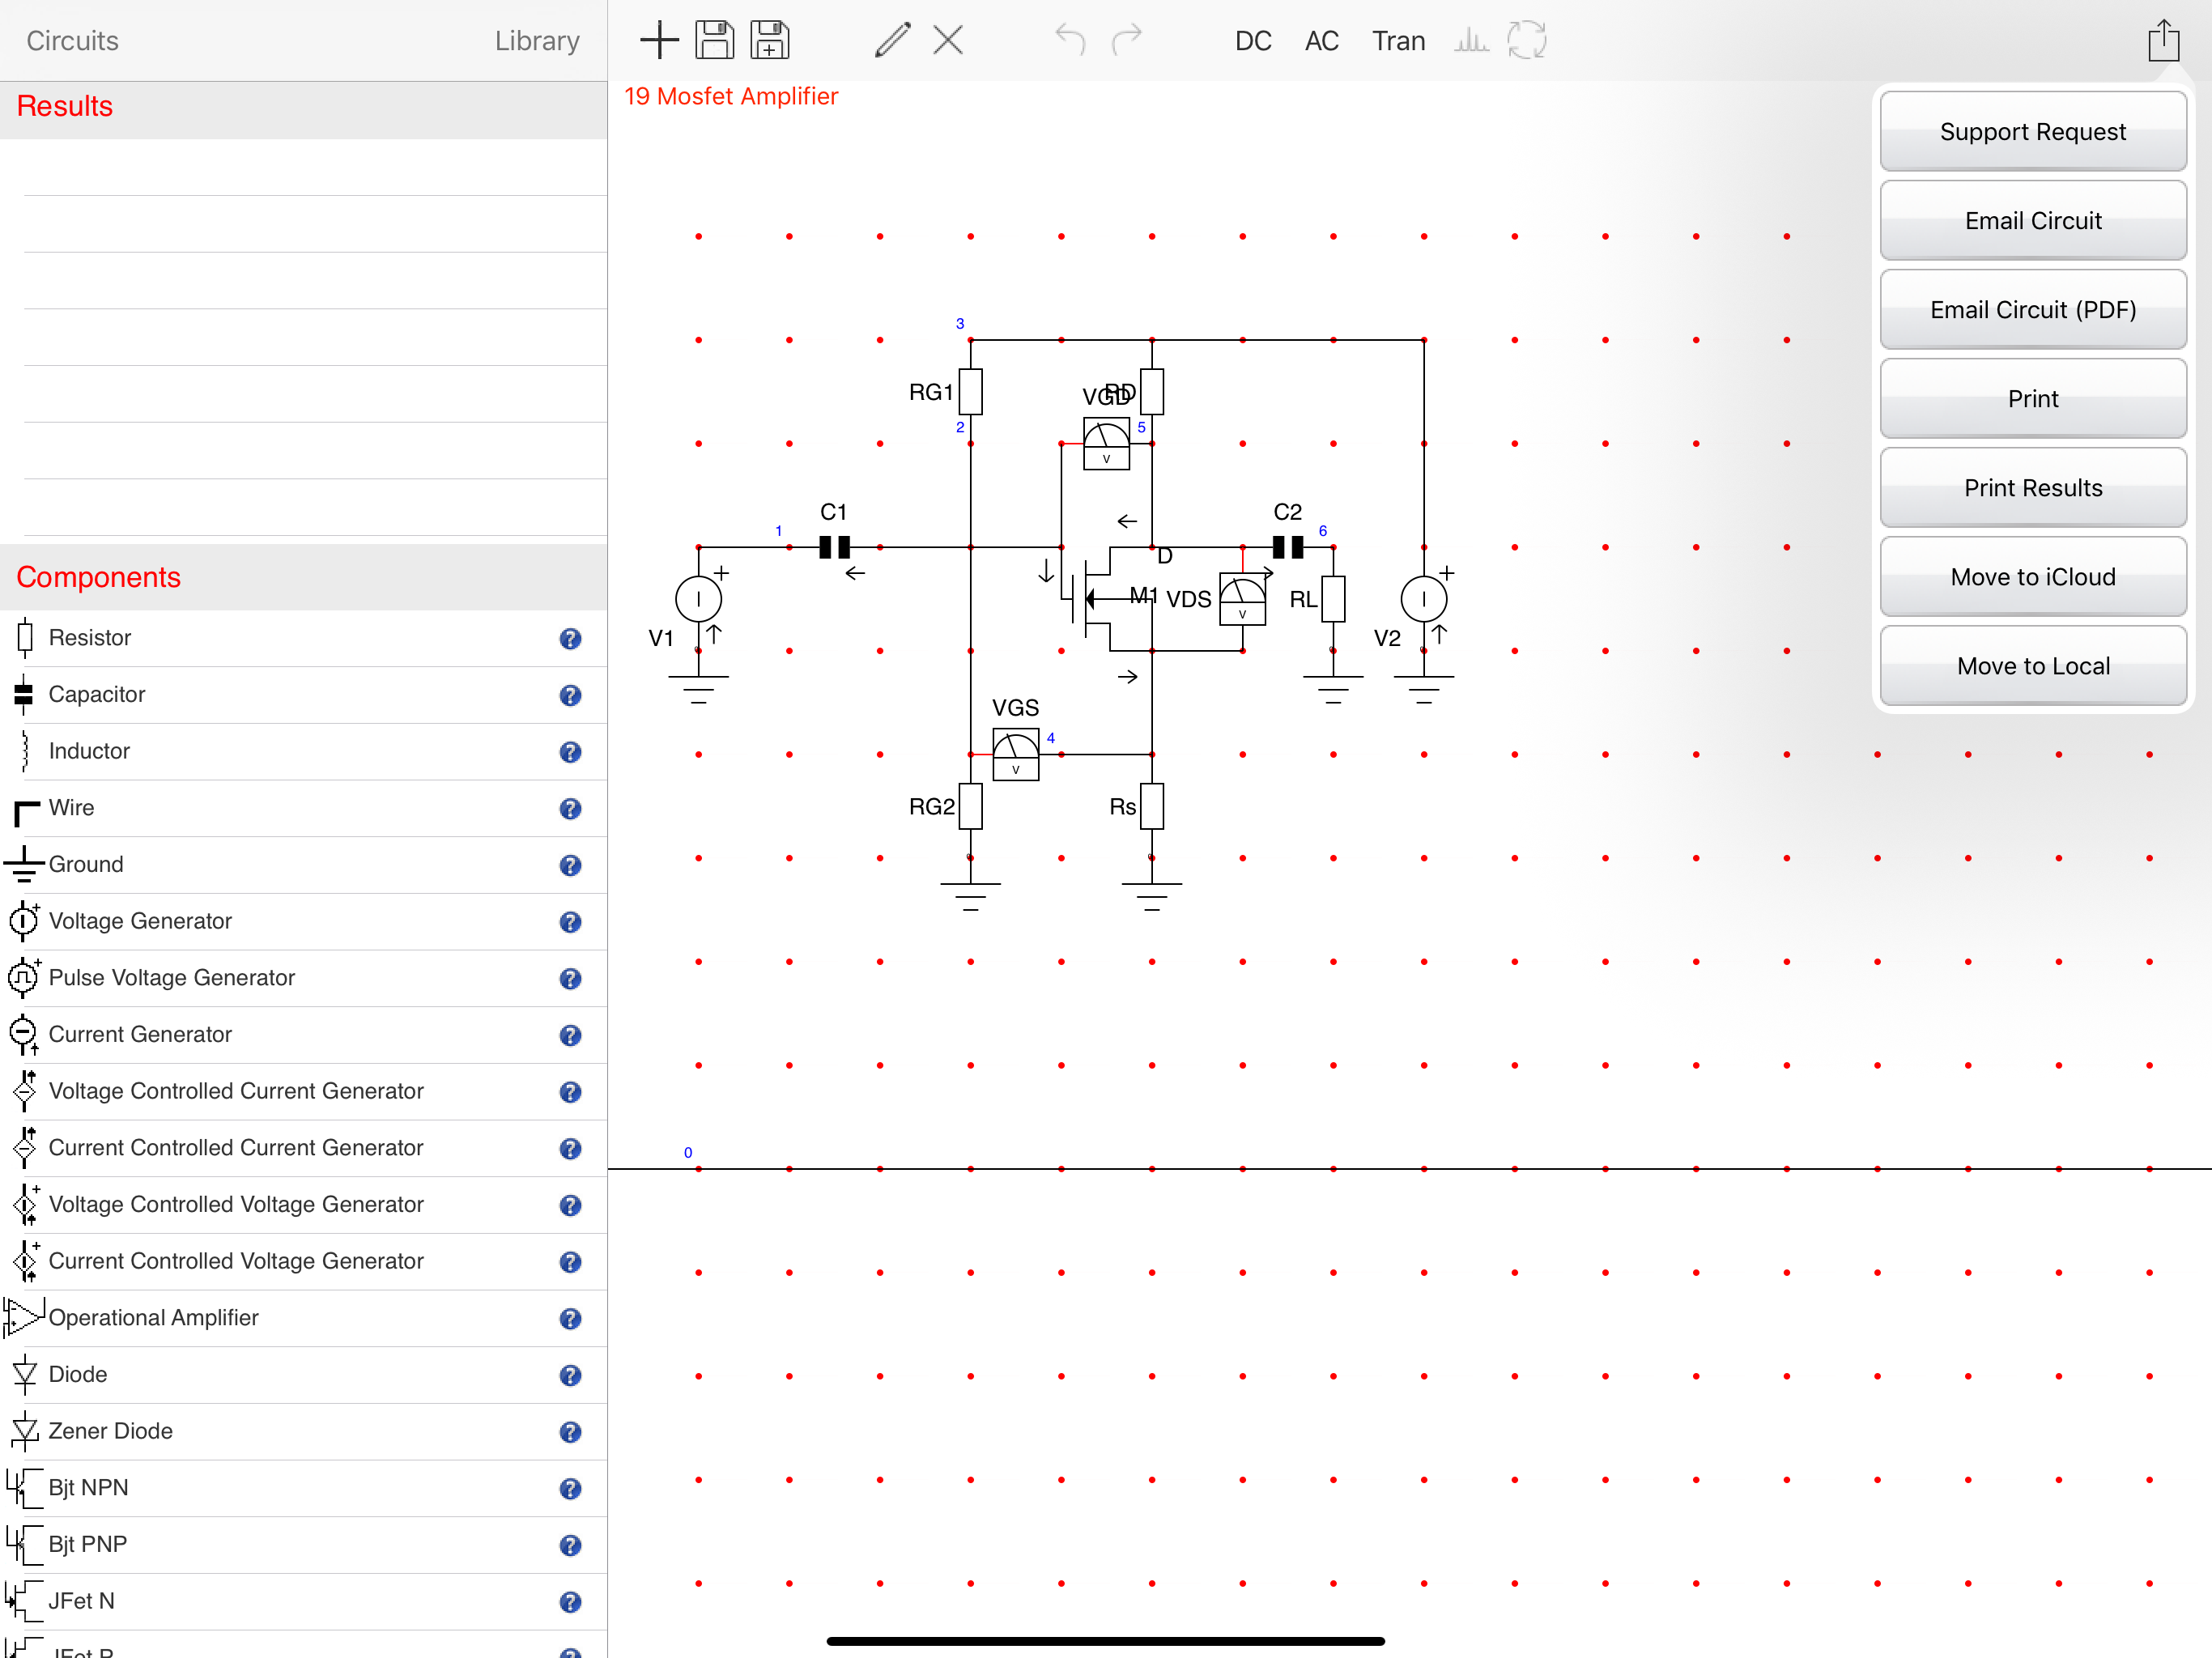2212x1658 pixels.
Task: Select Current Generator component
Action: (x=303, y=1035)
